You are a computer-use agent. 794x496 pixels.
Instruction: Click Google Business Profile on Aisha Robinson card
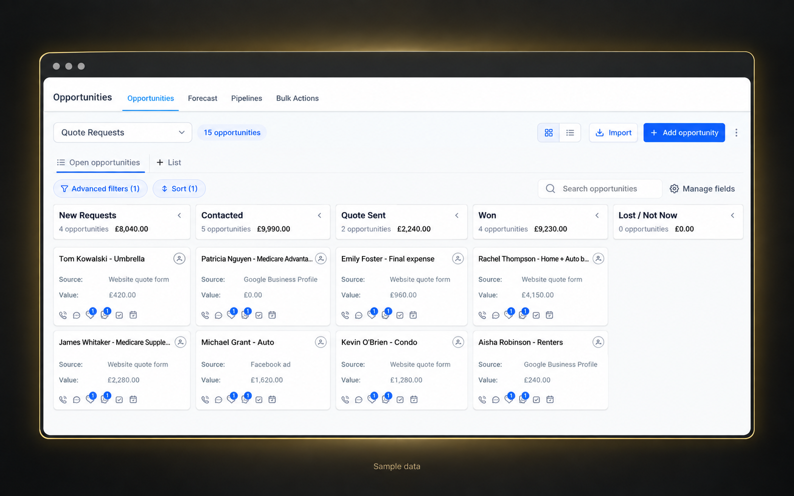[x=561, y=364]
